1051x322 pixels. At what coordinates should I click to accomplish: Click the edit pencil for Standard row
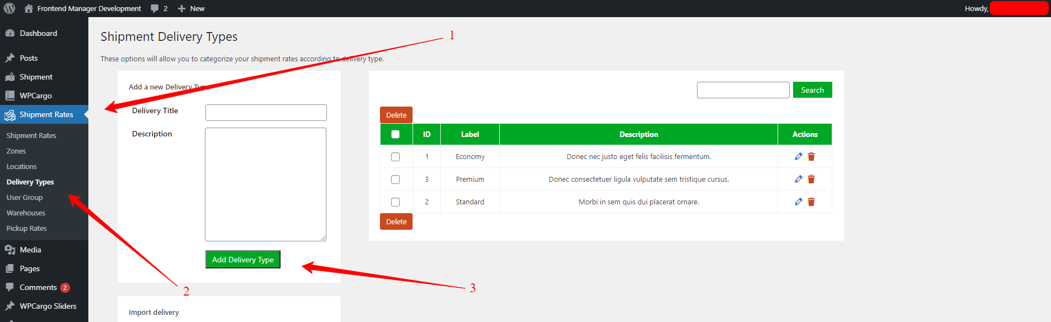tap(798, 202)
